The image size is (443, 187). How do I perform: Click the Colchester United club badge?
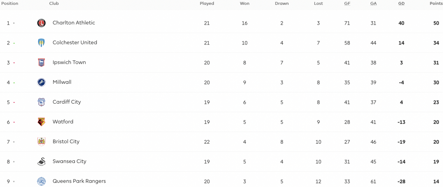click(41, 43)
